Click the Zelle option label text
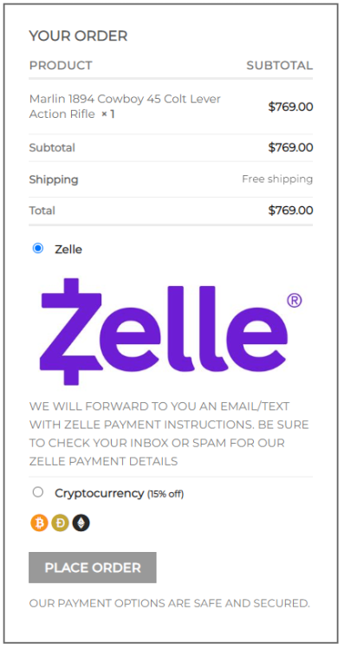344x650 pixels. point(68,249)
